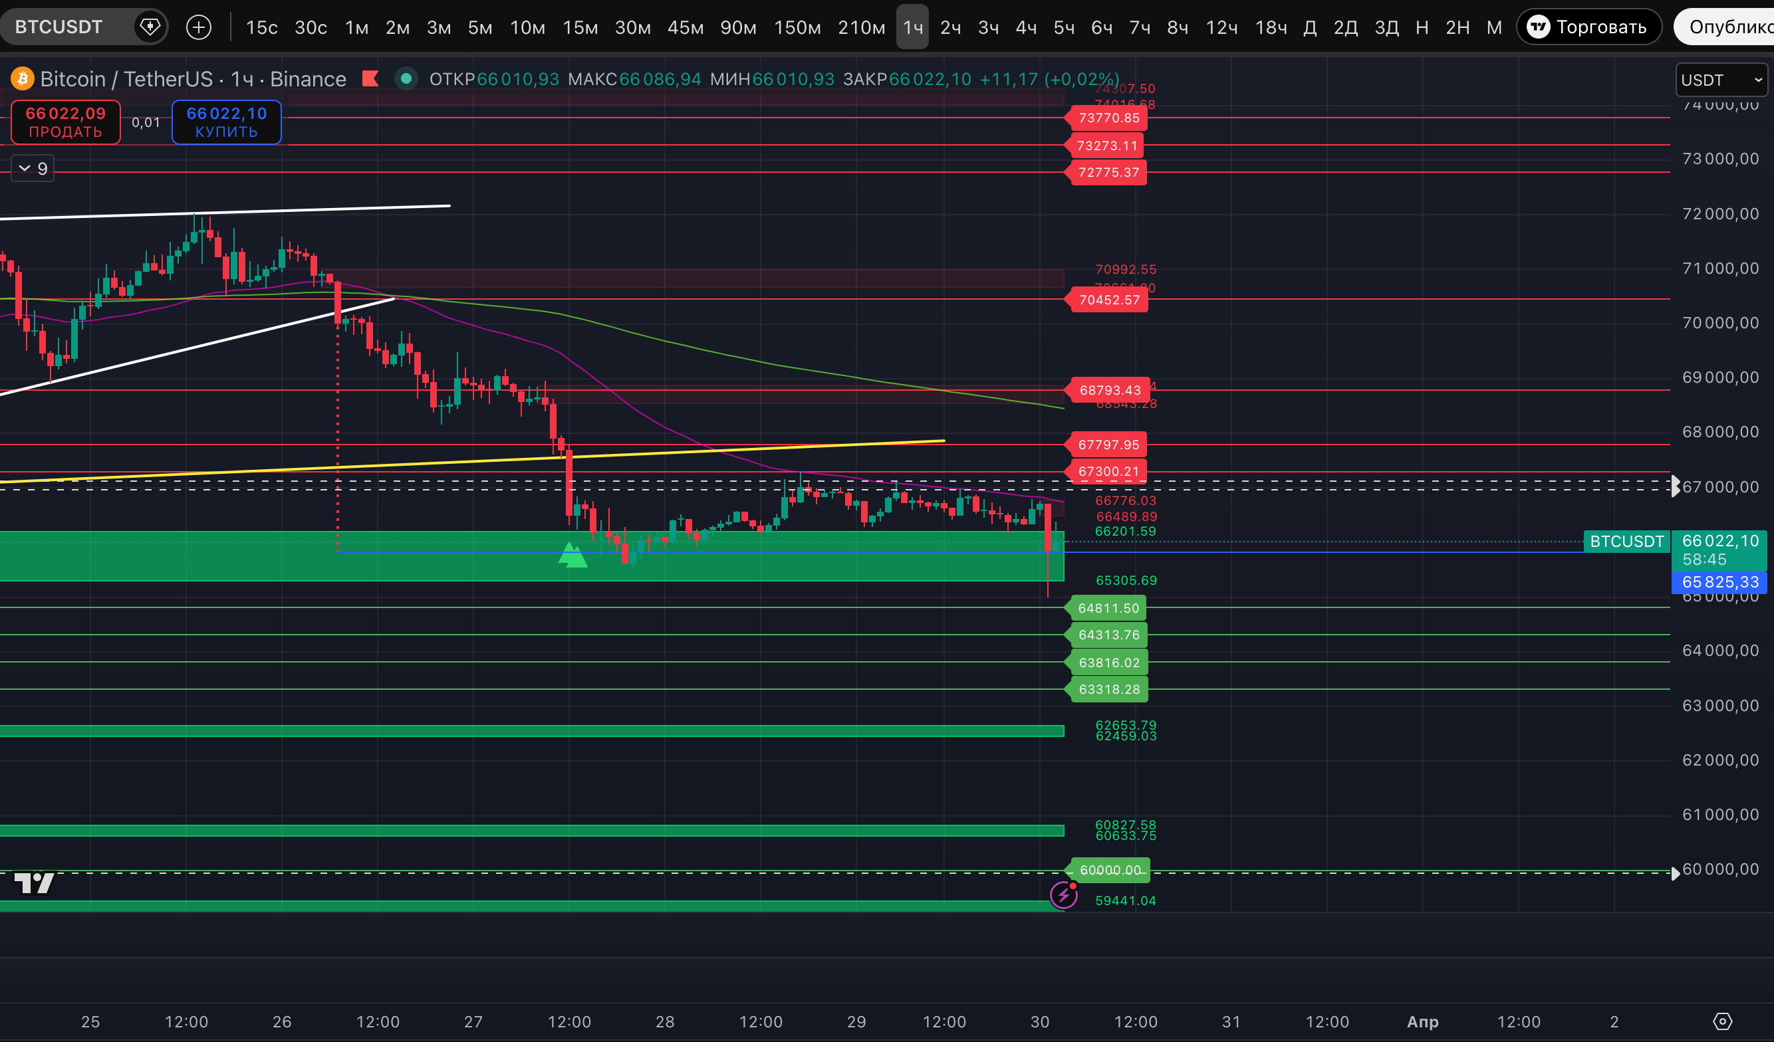Screen dimensions: 1774x1042
Task: Click the red flag icon next to Binance
Action: coord(370,79)
